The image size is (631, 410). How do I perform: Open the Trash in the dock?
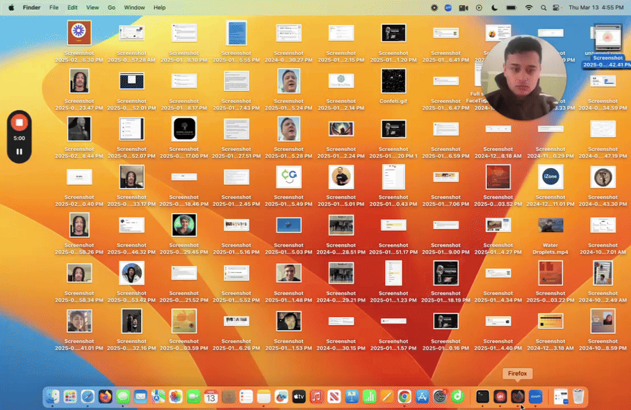pos(578,396)
